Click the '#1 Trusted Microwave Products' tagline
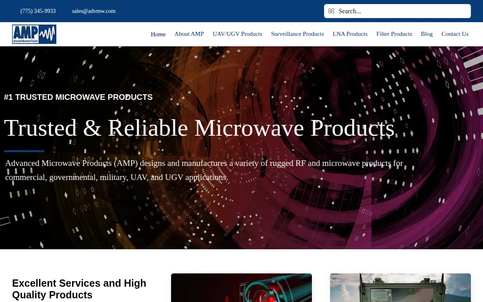This screenshot has height=302, width=483. (x=78, y=97)
